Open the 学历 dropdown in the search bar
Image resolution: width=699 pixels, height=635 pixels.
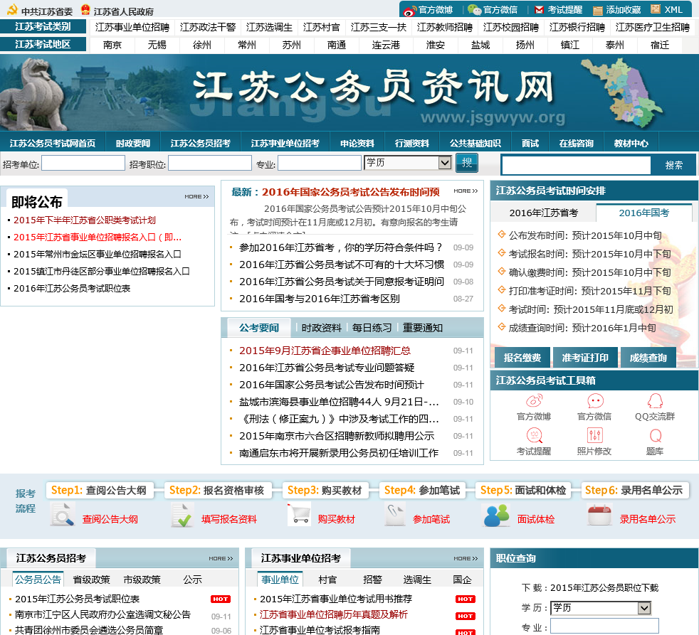click(x=407, y=163)
